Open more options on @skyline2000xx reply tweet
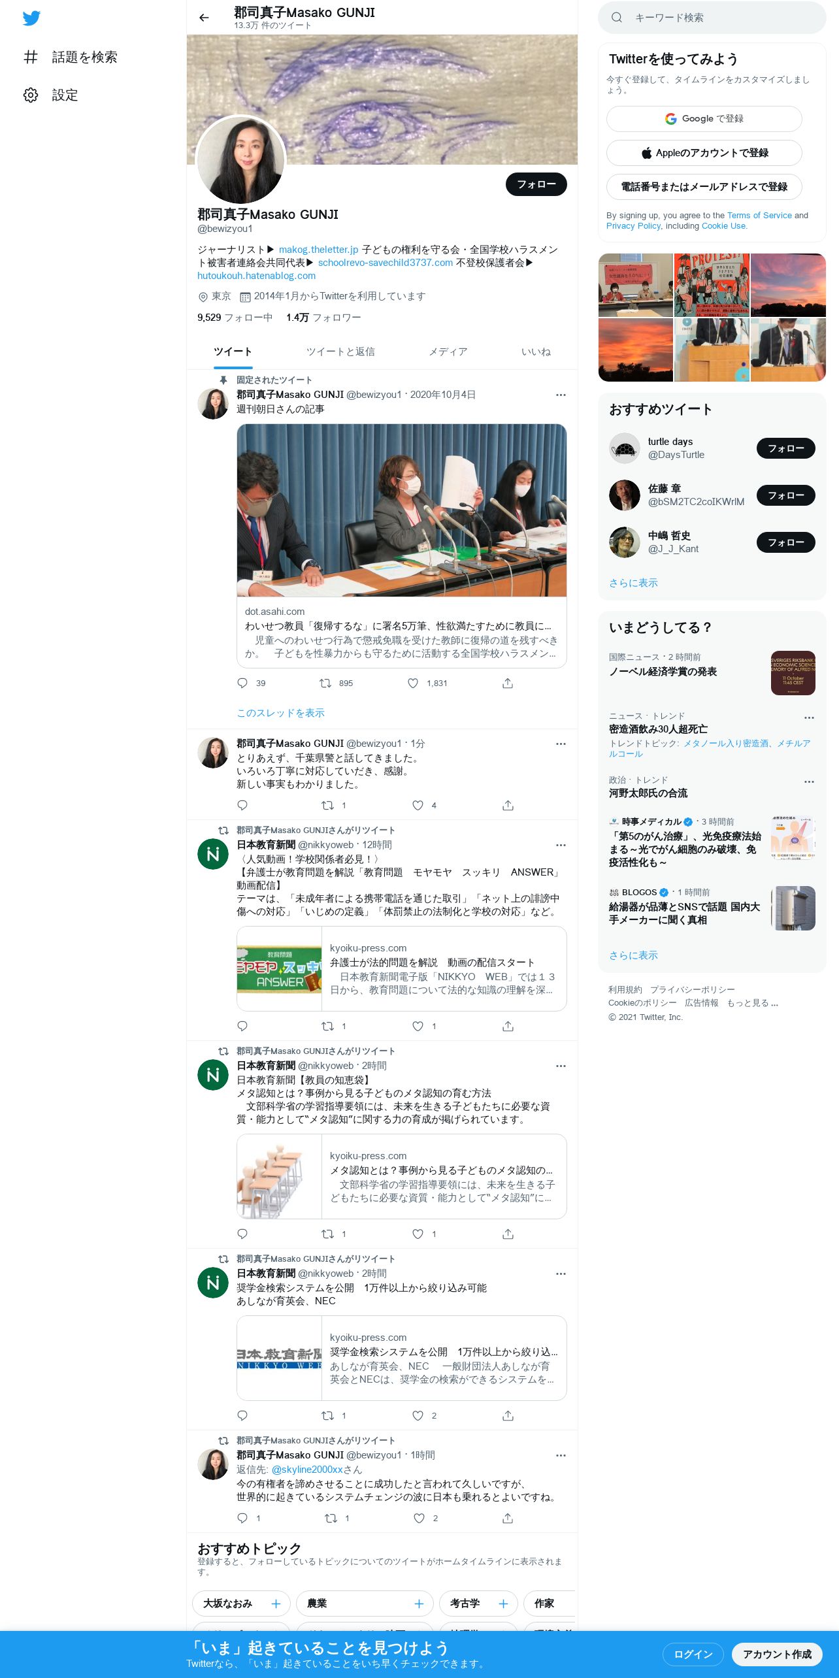 point(561,1455)
